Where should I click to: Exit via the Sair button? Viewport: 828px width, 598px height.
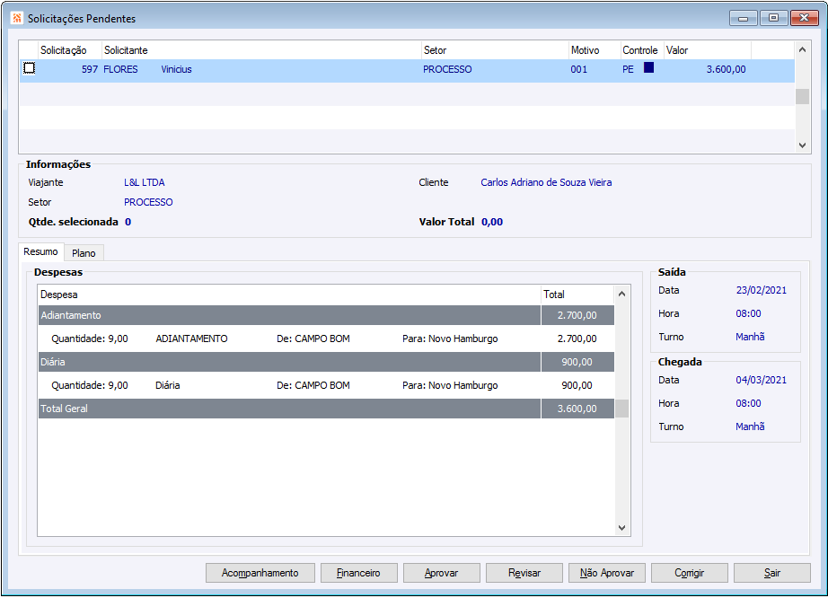772,573
